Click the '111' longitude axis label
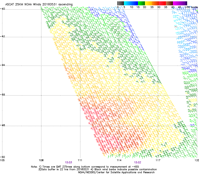Image resolution: width=199 pixels, height=174 pixels. click(80, 160)
